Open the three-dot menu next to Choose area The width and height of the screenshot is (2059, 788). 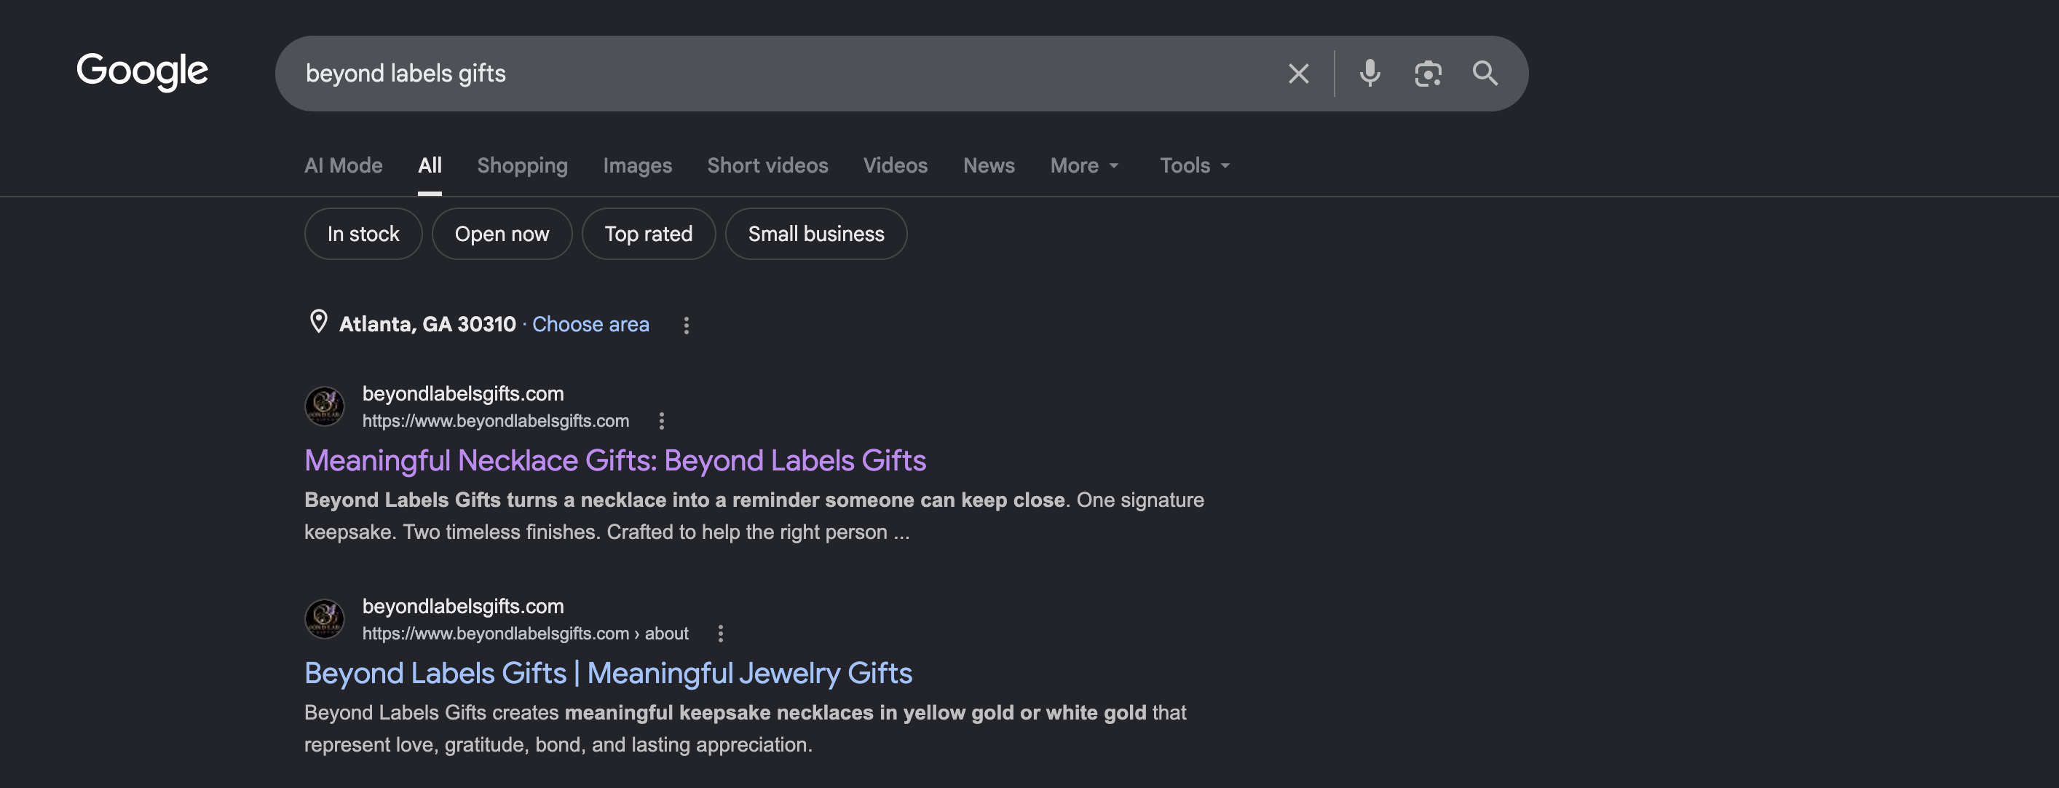point(686,326)
